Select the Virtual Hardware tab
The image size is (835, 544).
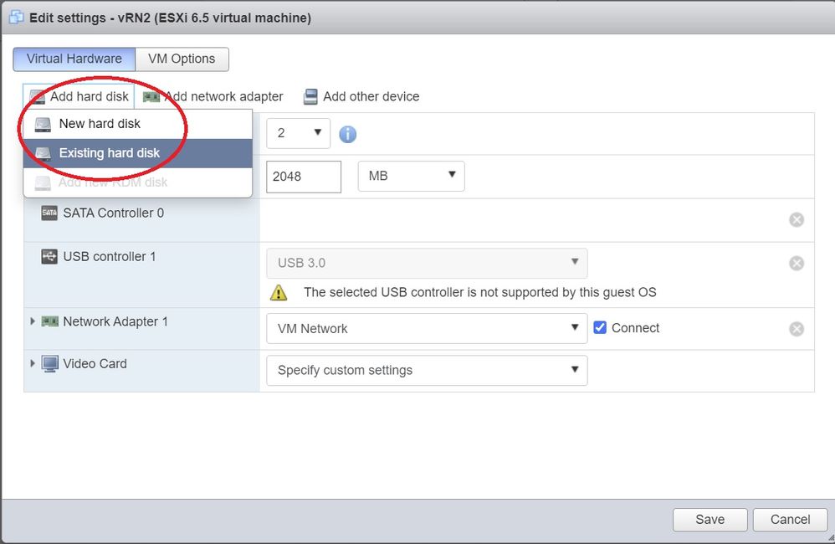(x=74, y=59)
